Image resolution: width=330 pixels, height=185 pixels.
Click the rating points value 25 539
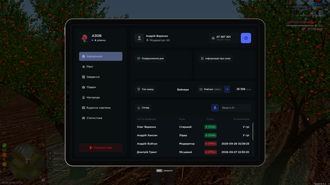click(241, 89)
